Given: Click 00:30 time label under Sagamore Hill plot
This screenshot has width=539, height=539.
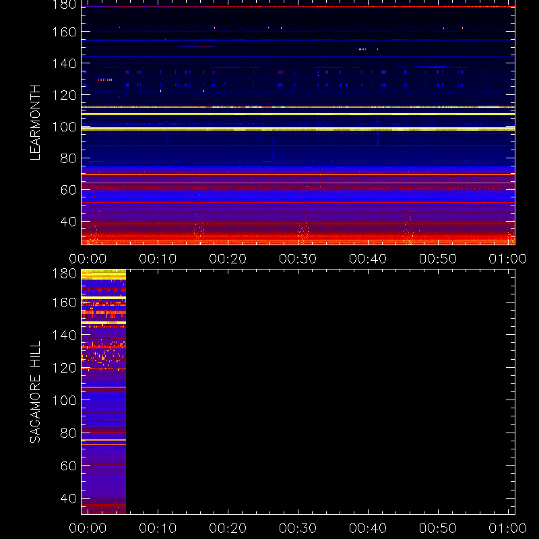Looking at the screenshot, I should pos(298,528).
